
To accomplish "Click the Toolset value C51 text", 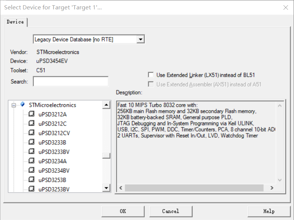I will point(41,70).
